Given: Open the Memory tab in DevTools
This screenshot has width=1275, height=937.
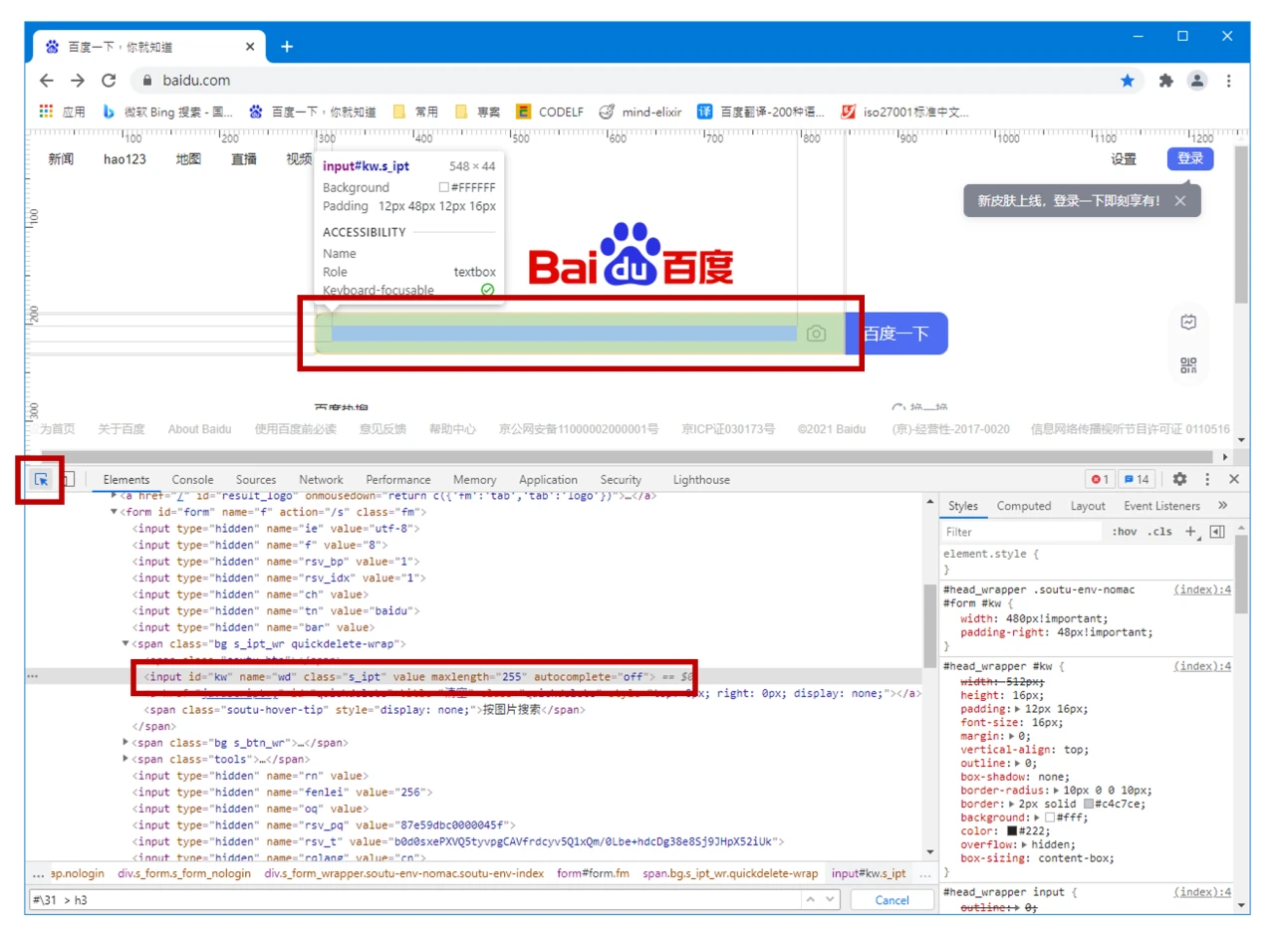Looking at the screenshot, I should pos(474,480).
